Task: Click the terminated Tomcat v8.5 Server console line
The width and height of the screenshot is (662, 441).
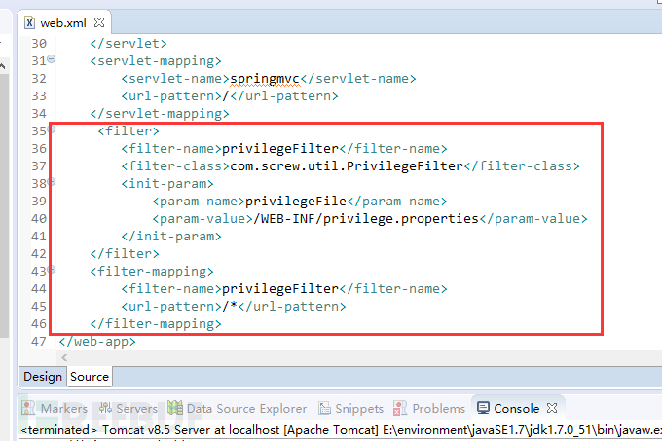Action: pyautogui.click(x=341, y=430)
